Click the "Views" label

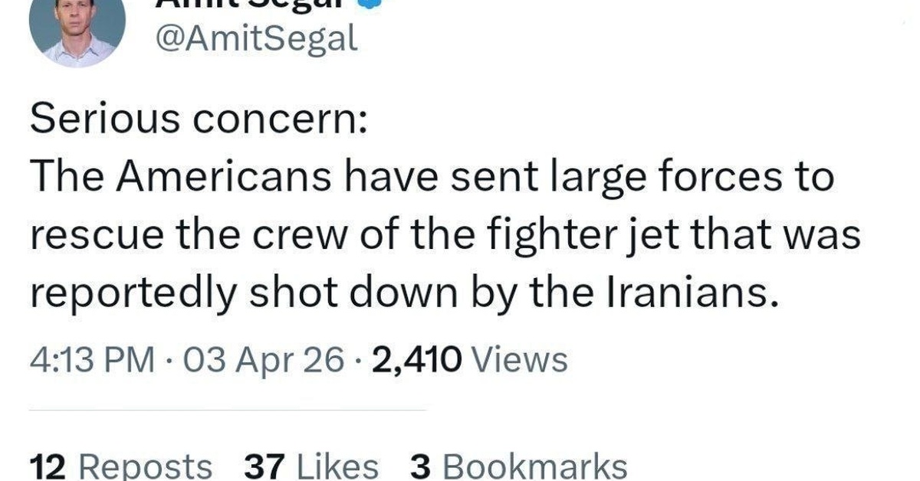[520, 359]
